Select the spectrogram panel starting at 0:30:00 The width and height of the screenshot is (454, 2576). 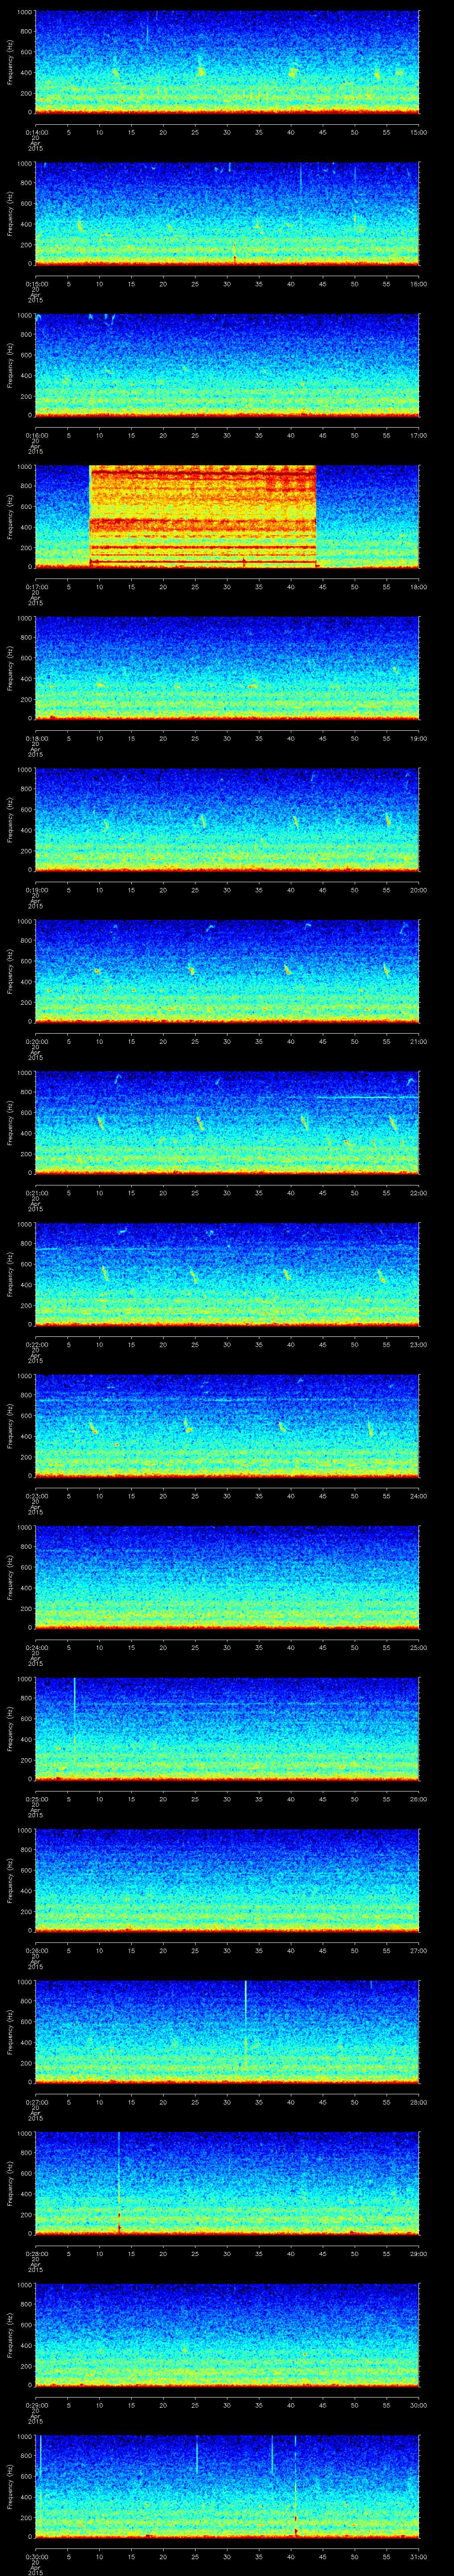point(227,2487)
